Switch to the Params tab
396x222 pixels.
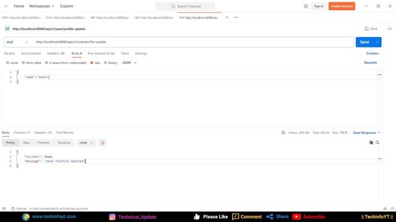click(9, 54)
